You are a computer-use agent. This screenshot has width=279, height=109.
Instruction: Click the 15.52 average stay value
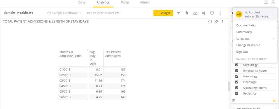click(x=99, y=75)
